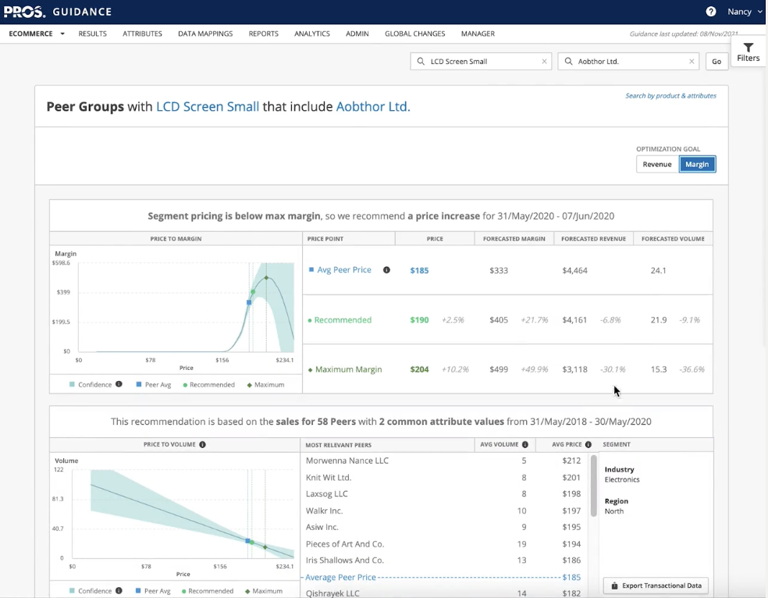Click LCD Screen Small link in heading
Viewport: 768px width, 598px height.
208,106
